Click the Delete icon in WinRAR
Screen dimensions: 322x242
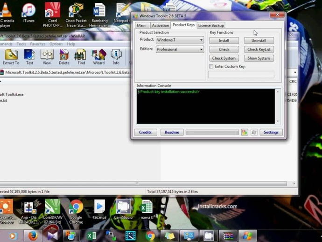click(64, 57)
